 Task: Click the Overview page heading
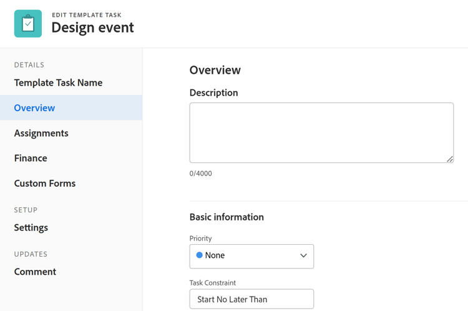215,70
